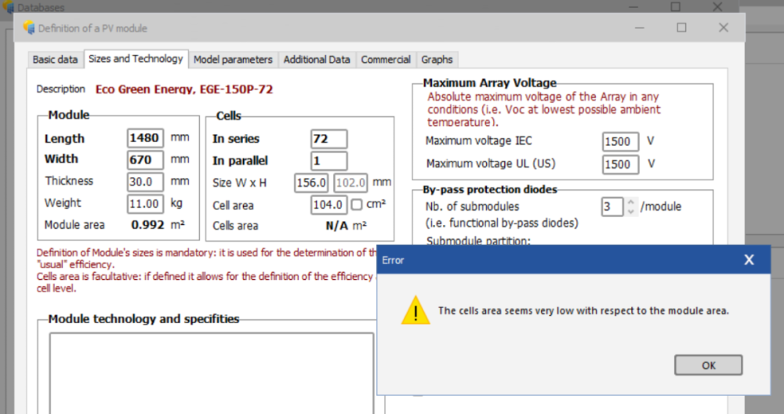This screenshot has height=414, width=784.
Task: Maximize the Definition of a PV module window
Action: pos(681,27)
